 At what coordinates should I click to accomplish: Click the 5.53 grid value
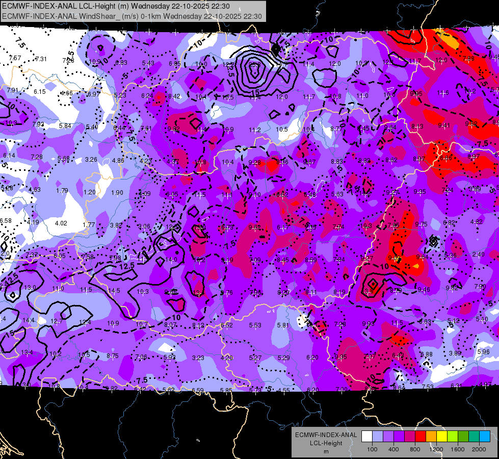pyautogui.click(x=255, y=325)
